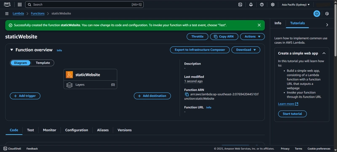Toggle the left navigation hamburger menu
Viewport: 337px width, 152px height.
(7, 13)
